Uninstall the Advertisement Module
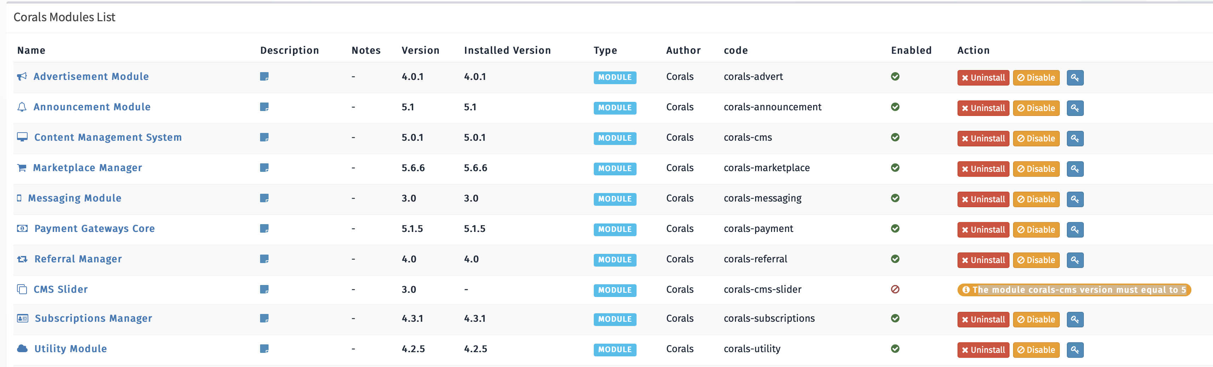The height and width of the screenshot is (367, 1213). 983,78
